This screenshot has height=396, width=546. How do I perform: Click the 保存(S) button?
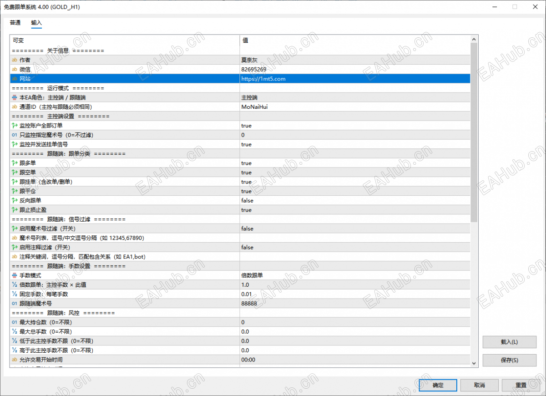click(510, 360)
